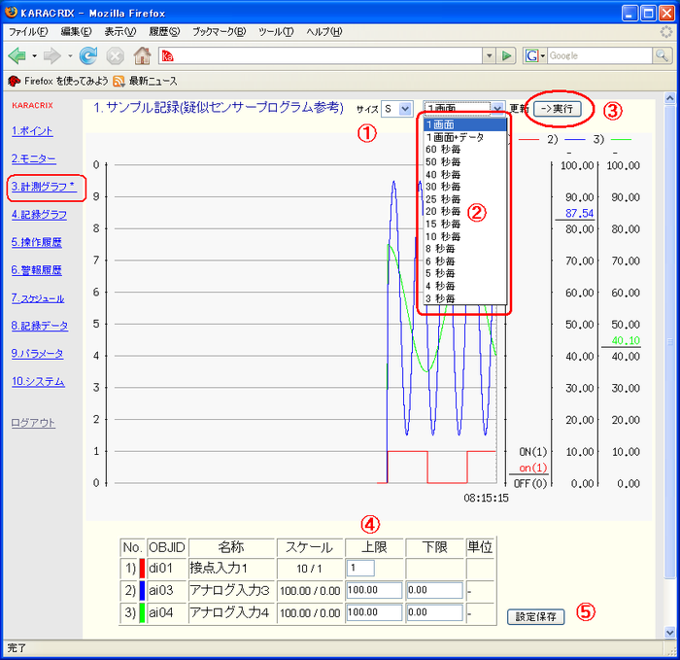Choose 5 秒毎 update interval

[465, 274]
